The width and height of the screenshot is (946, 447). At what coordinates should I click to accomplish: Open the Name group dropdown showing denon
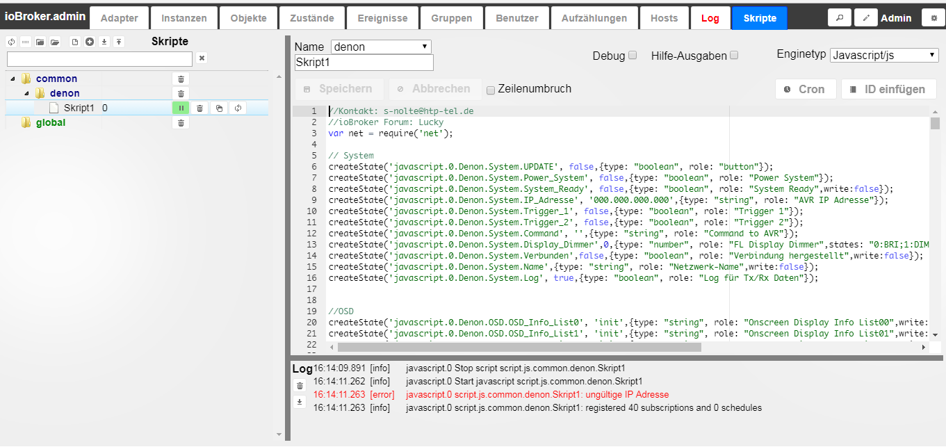click(381, 47)
